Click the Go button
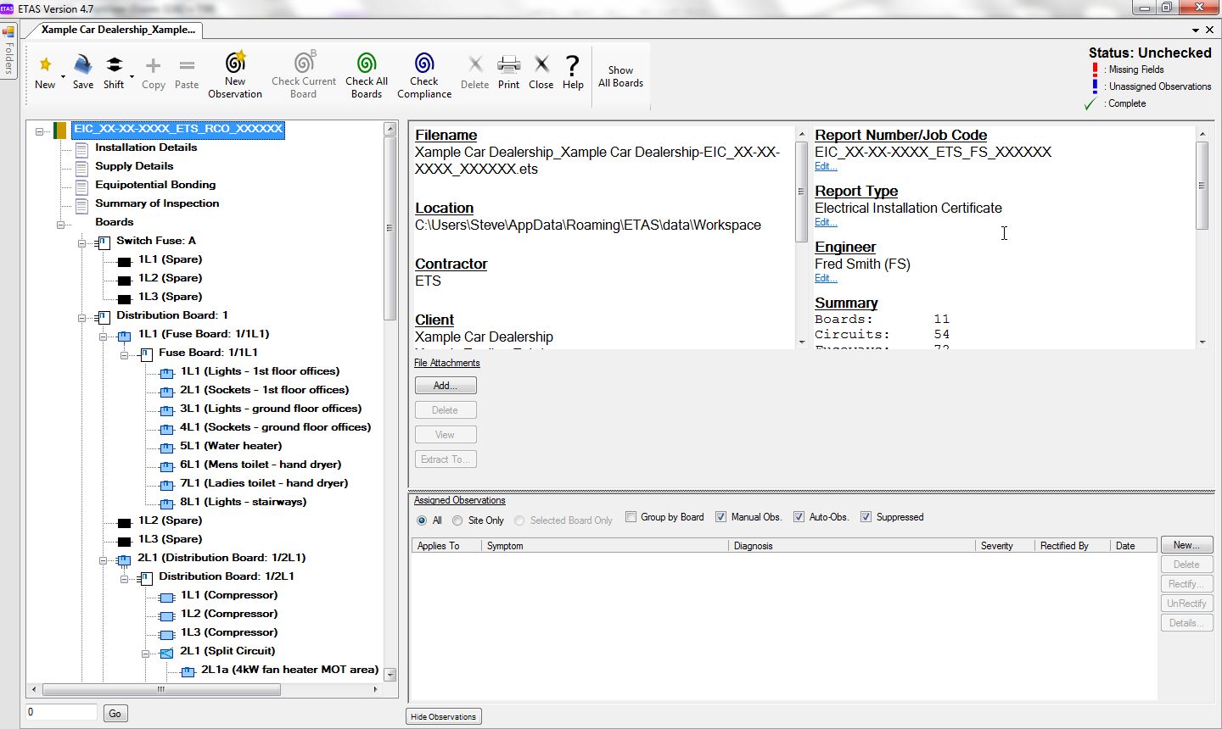1222x729 pixels. coord(115,714)
